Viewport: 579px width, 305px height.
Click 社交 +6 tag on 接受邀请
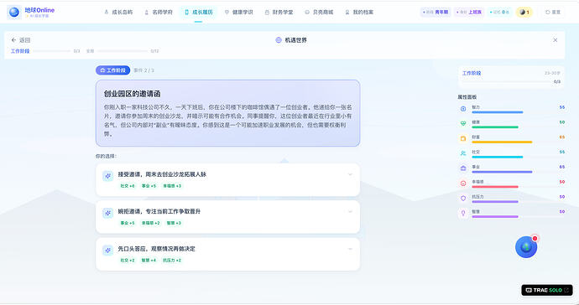(x=128, y=186)
